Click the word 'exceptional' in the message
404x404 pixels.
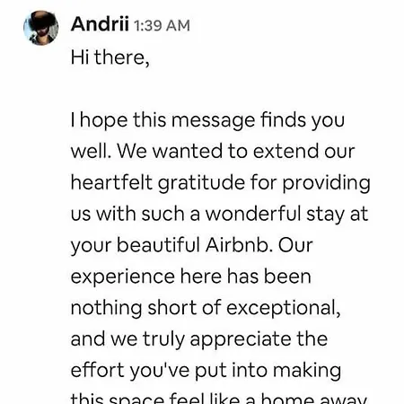click(283, 308)
